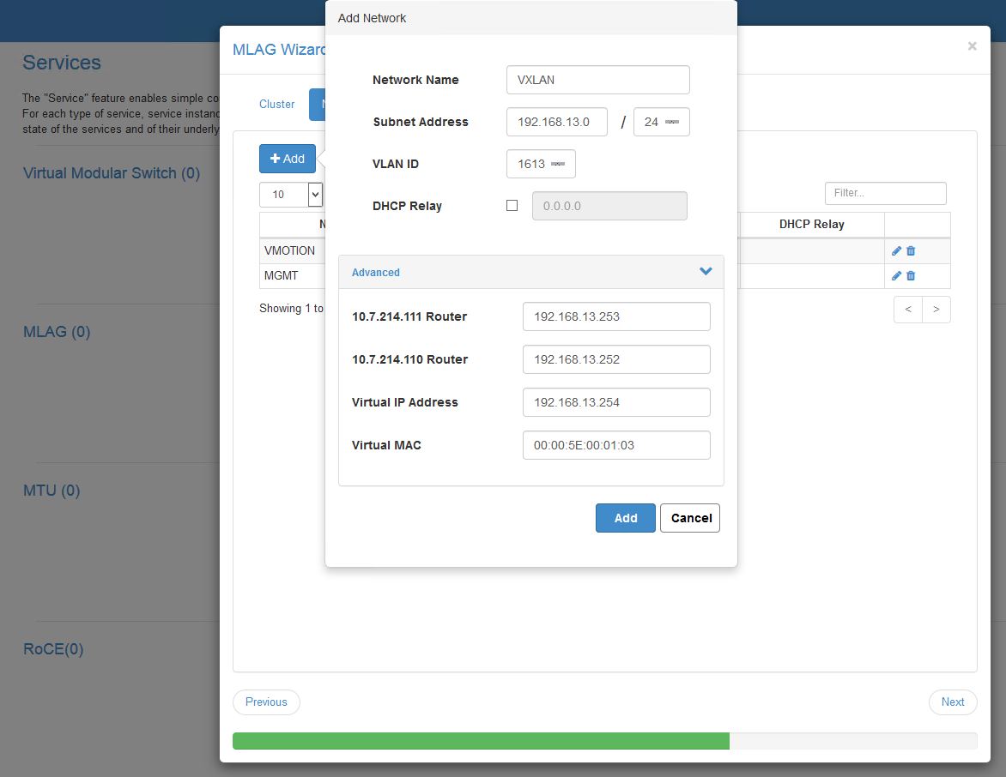Image resolution: width=1006 pixels, height=777 pixels.
Task: Click the DHCP Relay column header
Action: [x=812, y=225]
